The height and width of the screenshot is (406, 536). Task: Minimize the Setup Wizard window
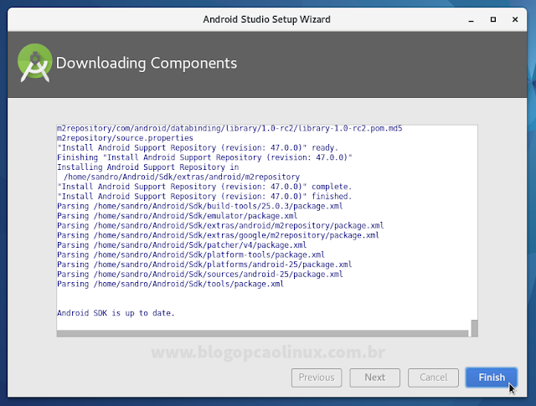click(471, 20)
